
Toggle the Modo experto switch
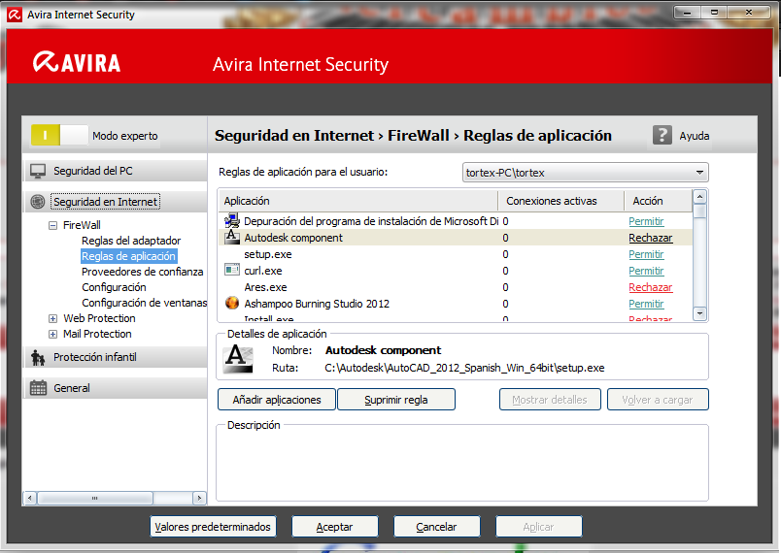click(59, 135)
